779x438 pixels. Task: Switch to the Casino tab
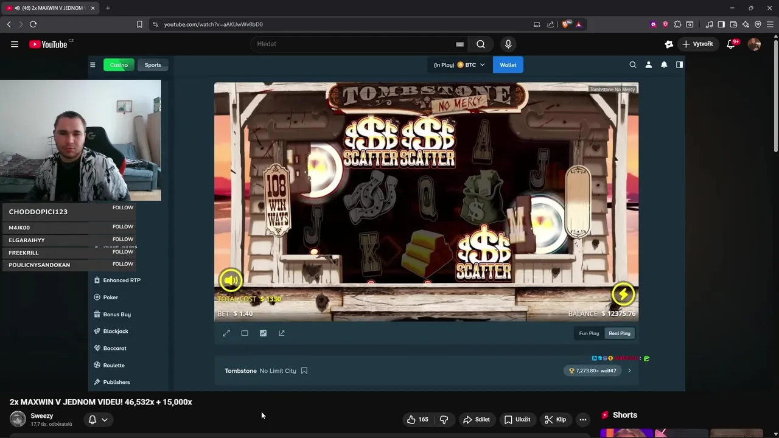[119, 65]
